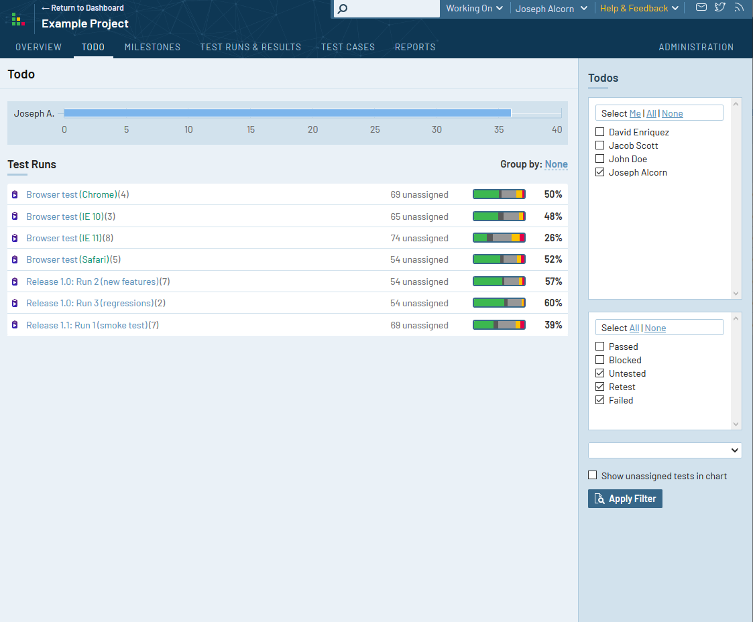753x622 pixels.
Task: Click Select None in user filter
Action: (673, 113)
